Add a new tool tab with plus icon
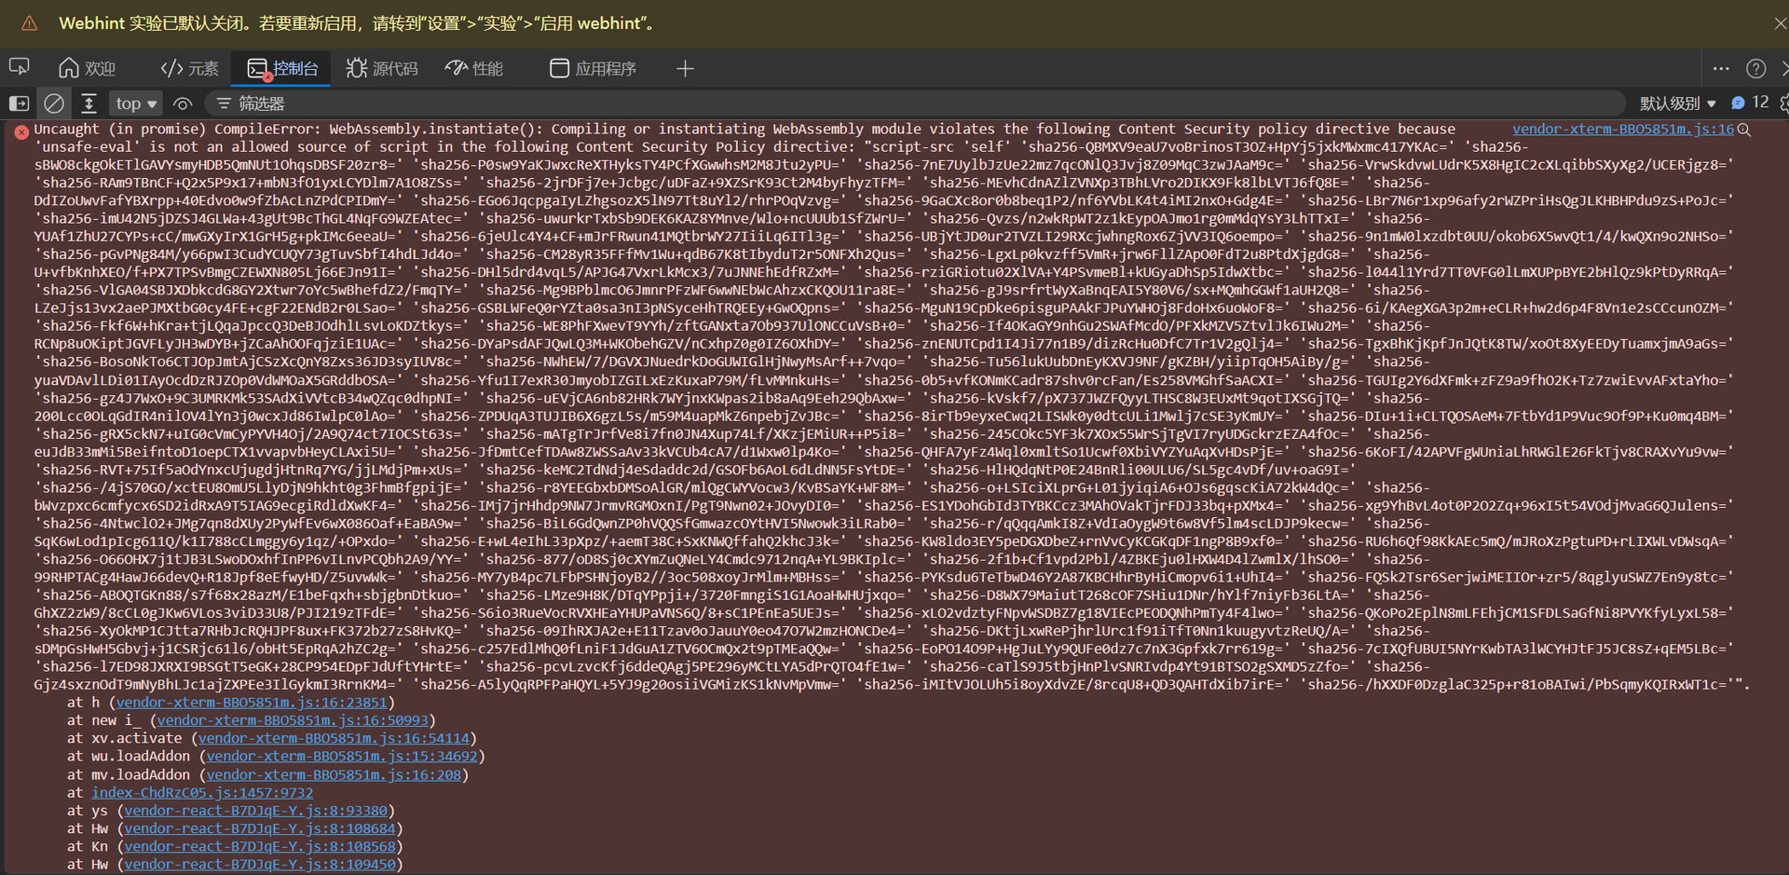The image size is (1789, 875). [685, 68]
